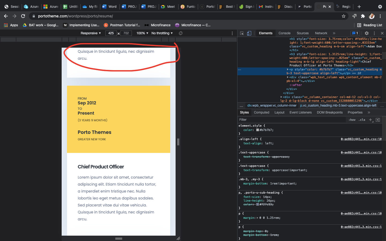Open the 100% zoom dropdown
This screenshot has width=386, height=241.
pos(142,33)
